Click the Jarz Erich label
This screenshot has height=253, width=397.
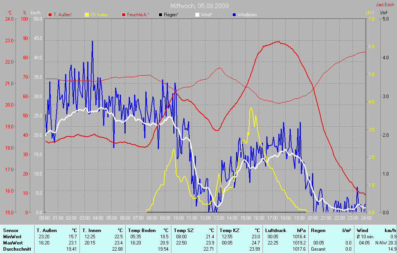[x=385, y=5]
